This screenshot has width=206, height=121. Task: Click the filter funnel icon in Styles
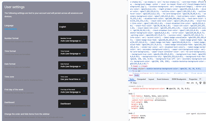click(x=131, y=83)
